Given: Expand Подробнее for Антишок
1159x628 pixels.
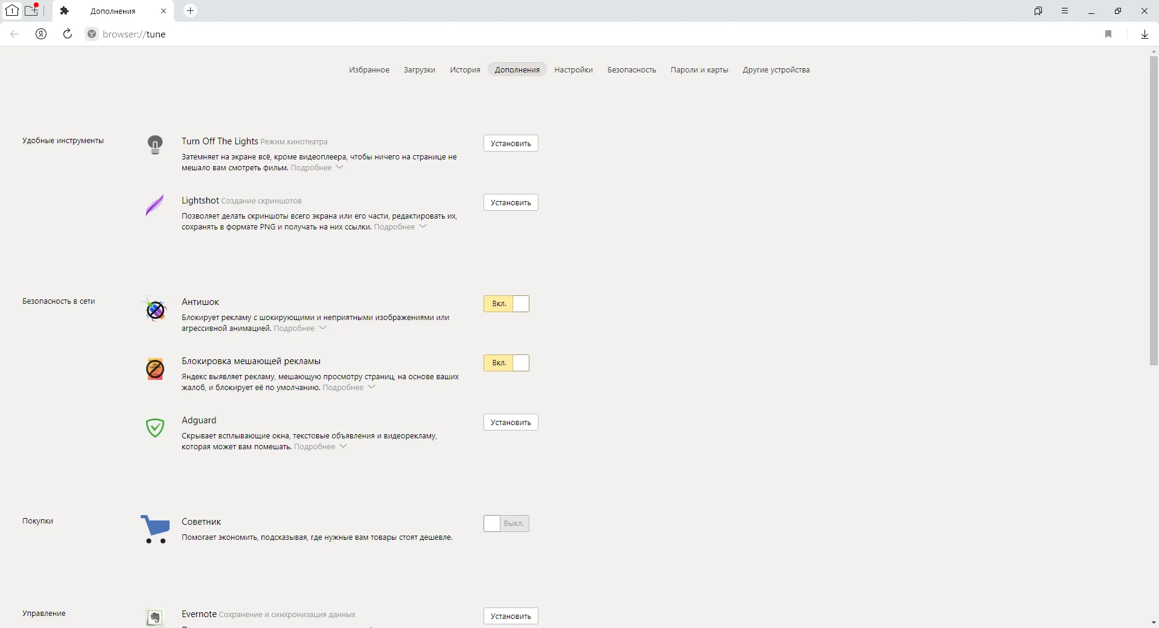Looking at the screenshot, I should point(300,328).
